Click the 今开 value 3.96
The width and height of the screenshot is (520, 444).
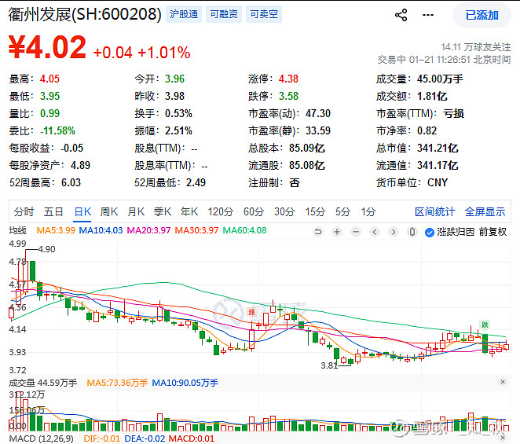click(x=174, y=79)
